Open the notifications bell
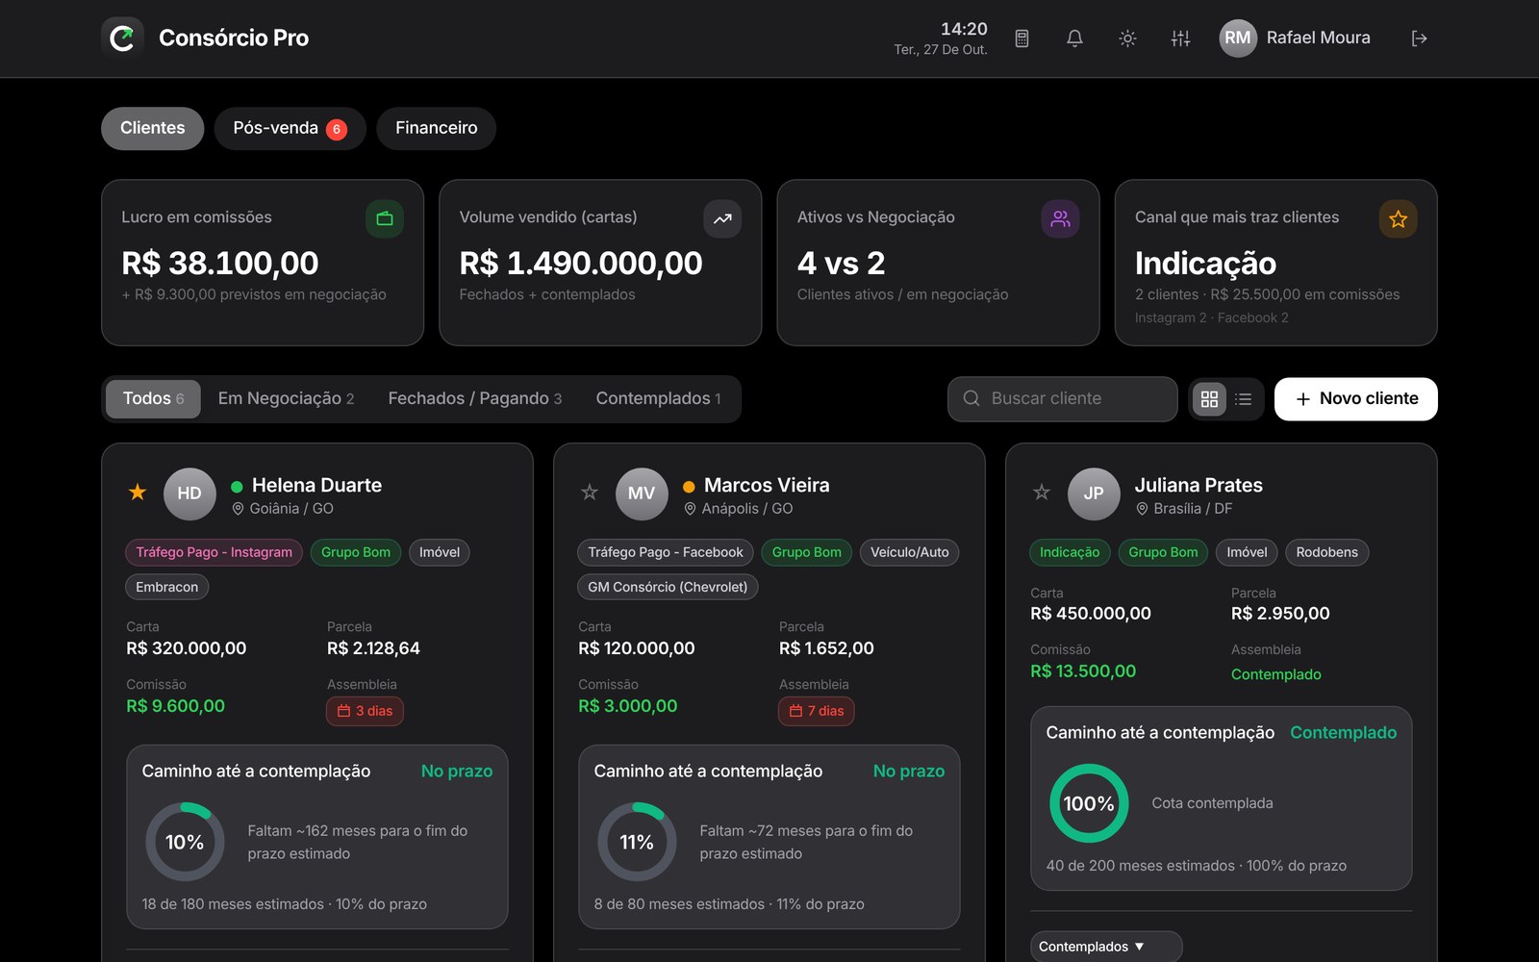Viewport: 1539px width, 962px height. coord(1074,38)
